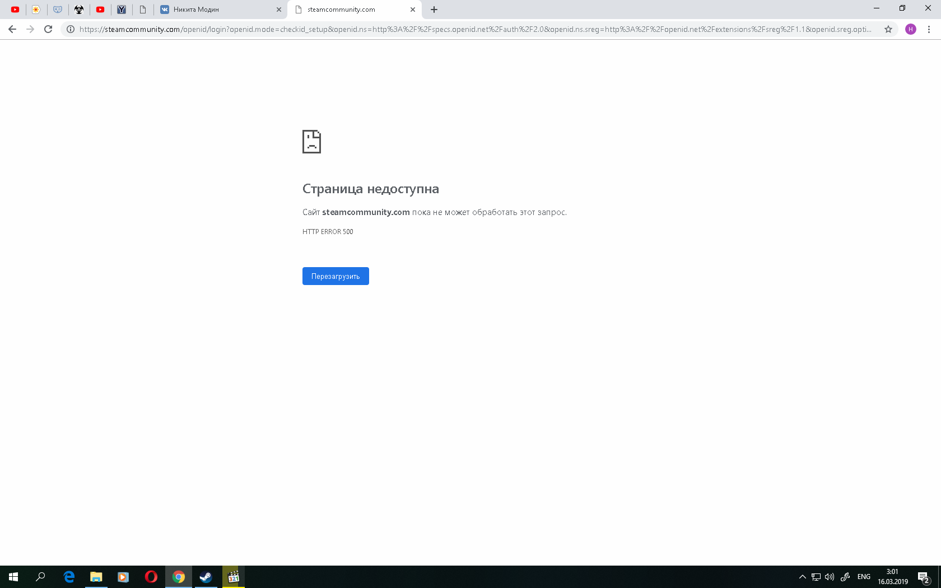The height and width of the screenshot is (588, 941).
Task: Open the pinned tab with blue mask icon
Action: (x=58, y=10)
